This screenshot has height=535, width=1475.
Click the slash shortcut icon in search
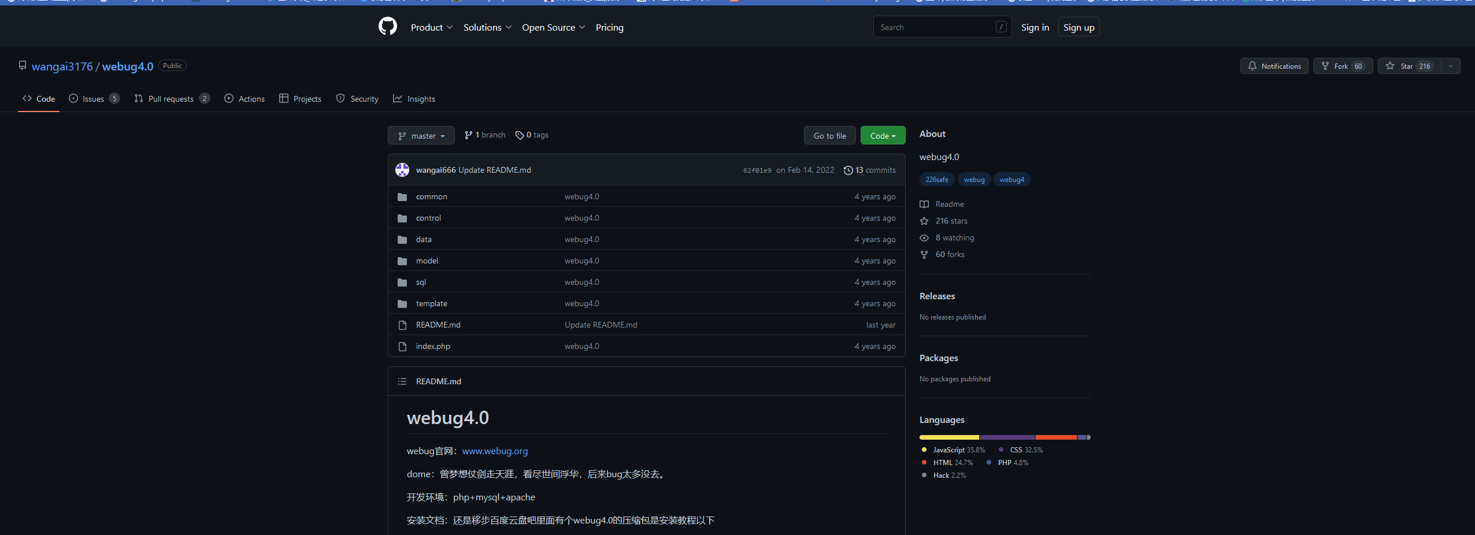click(1001, 27)
